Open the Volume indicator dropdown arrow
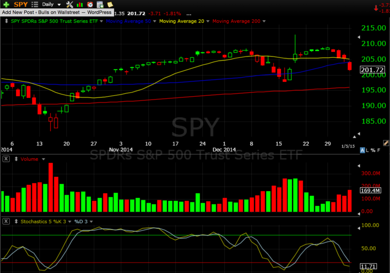The height and width of the screenshot is (273, 390). (x=43, y=159)
